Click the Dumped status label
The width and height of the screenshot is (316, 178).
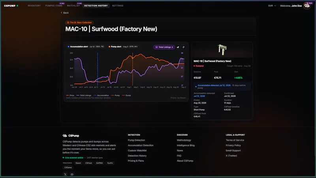click(199, 66)
